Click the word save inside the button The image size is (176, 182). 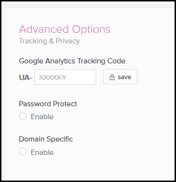pos(124,77)
